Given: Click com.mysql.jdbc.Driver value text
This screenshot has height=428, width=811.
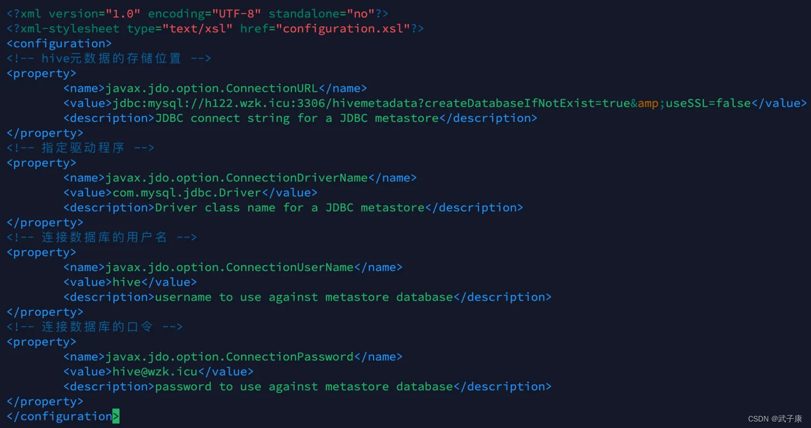Looking at the screenshot, I should (187, 193).
